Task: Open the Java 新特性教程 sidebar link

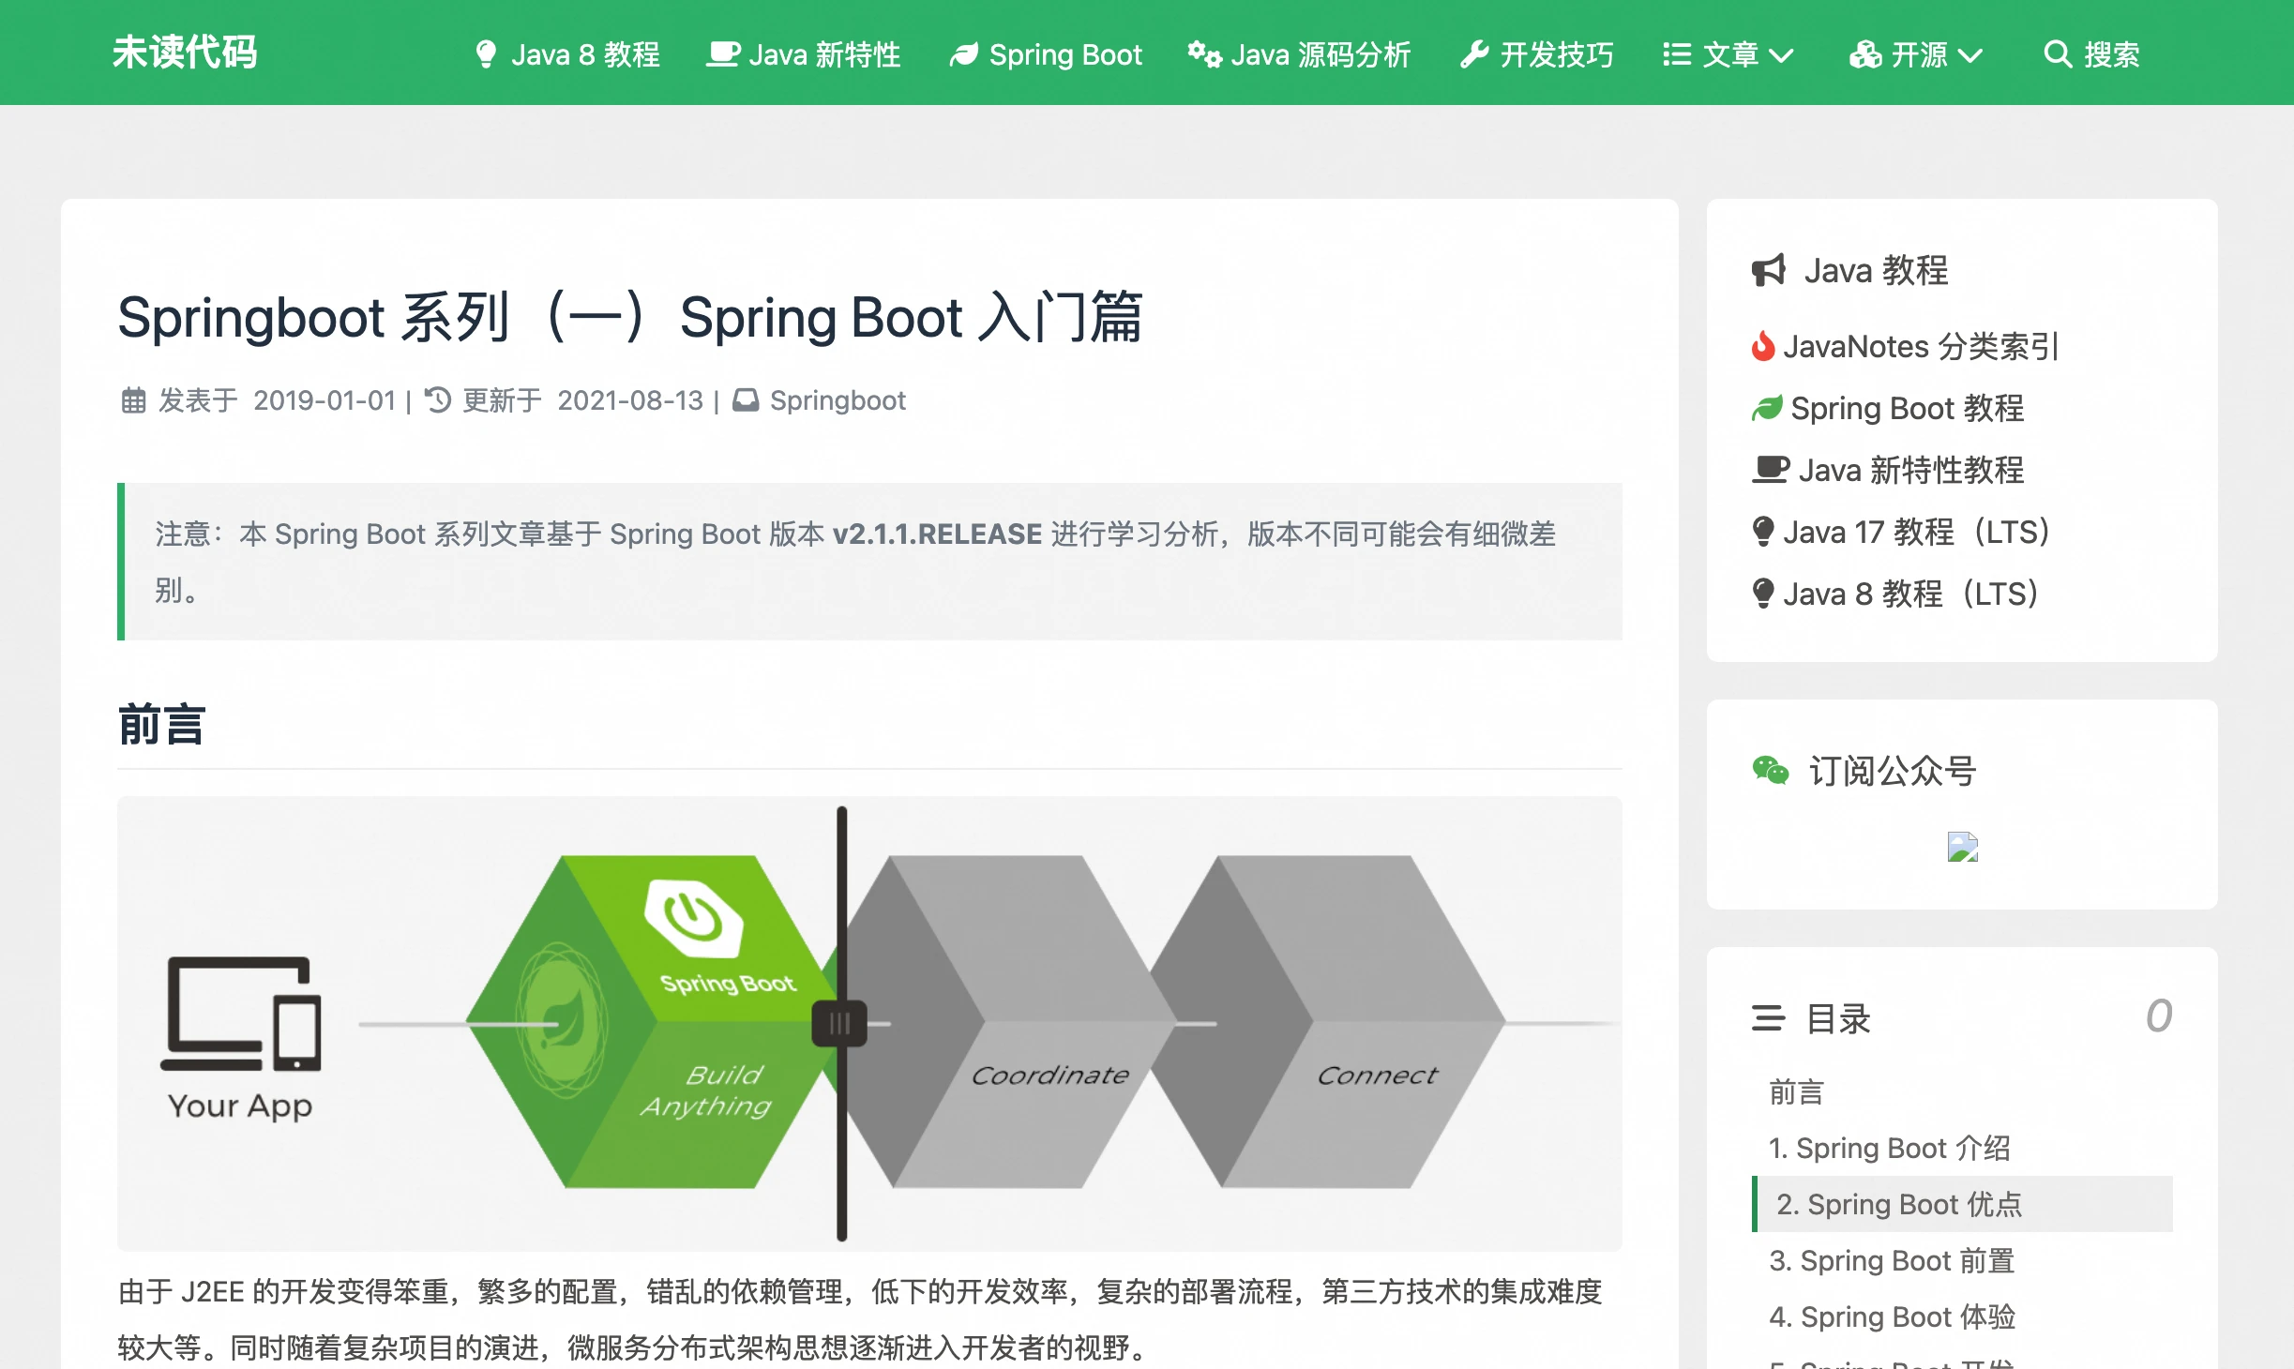Action: coord(1910,470)
